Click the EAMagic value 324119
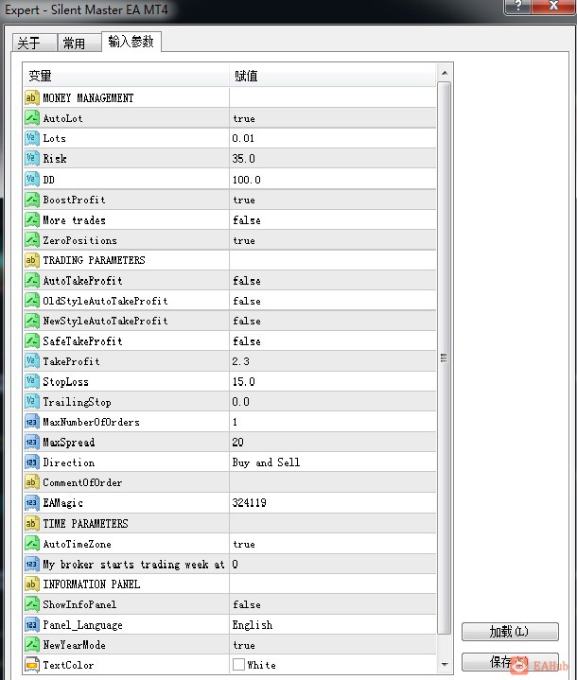 (249, 503)
